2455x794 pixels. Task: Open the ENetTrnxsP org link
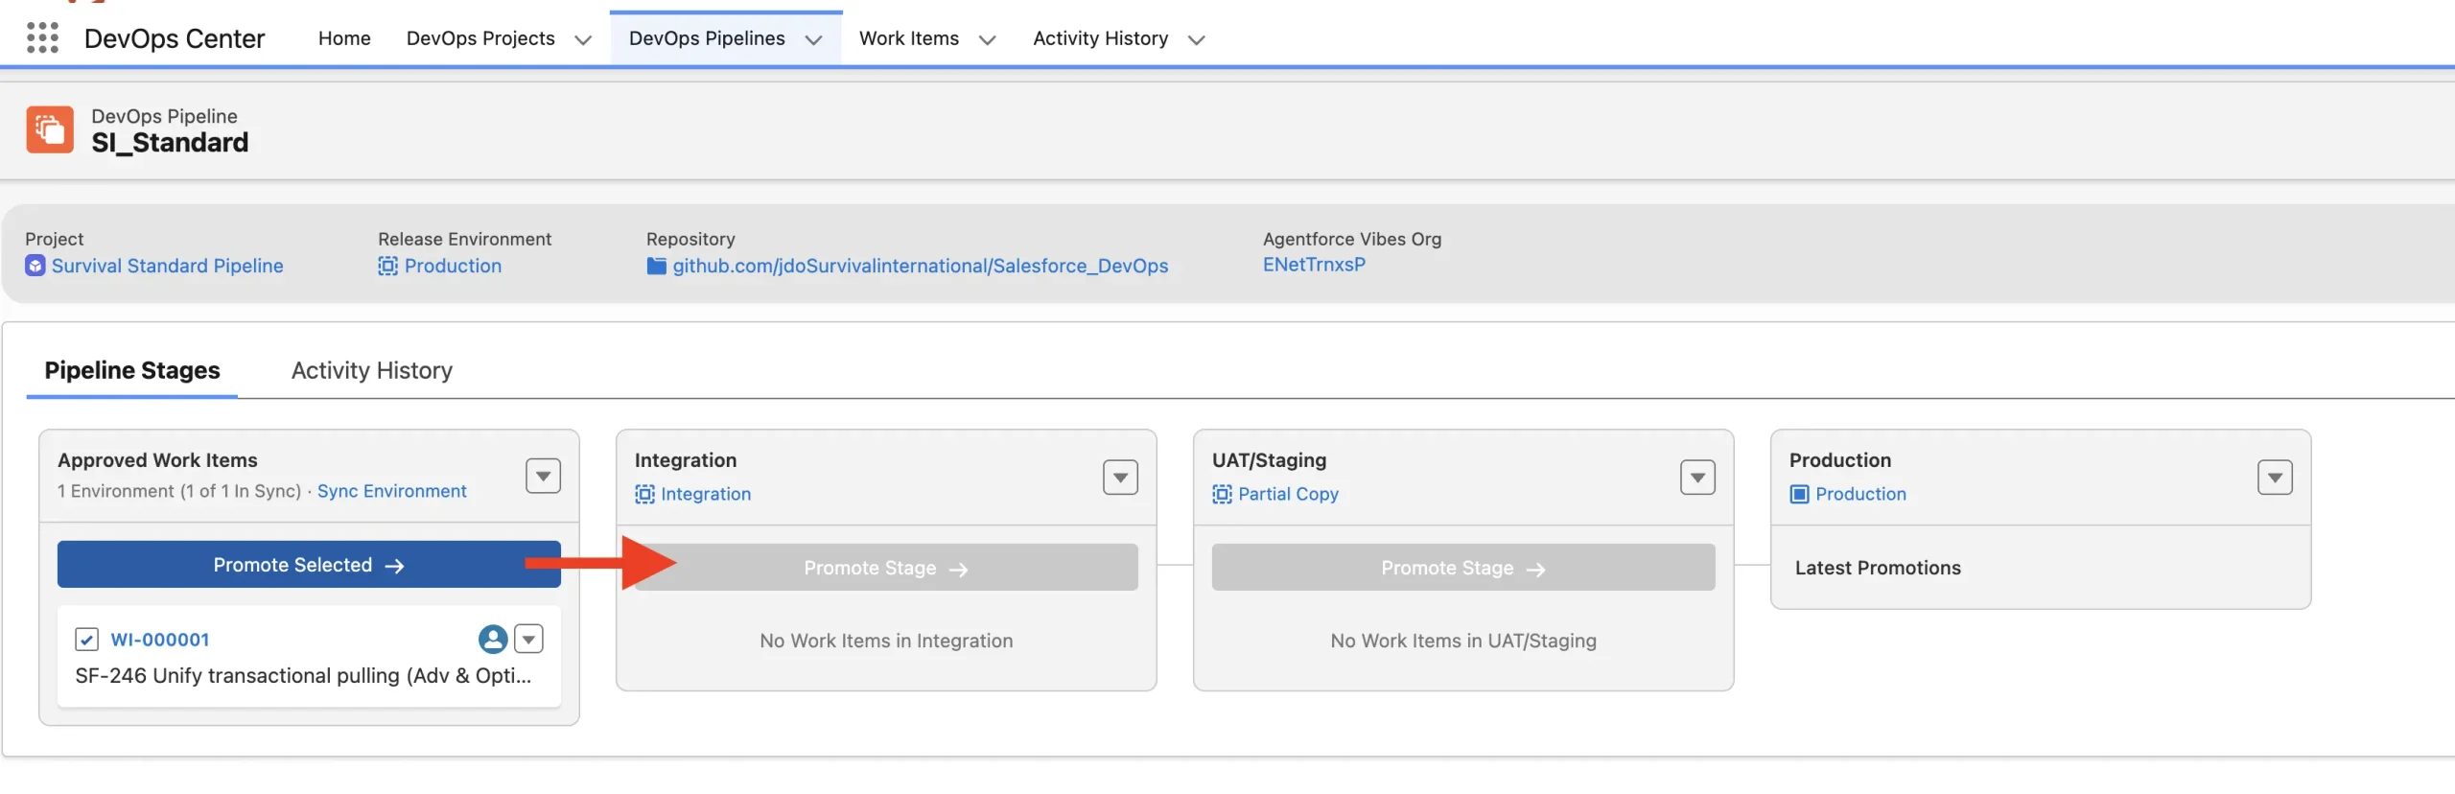tap(1314, 265)
